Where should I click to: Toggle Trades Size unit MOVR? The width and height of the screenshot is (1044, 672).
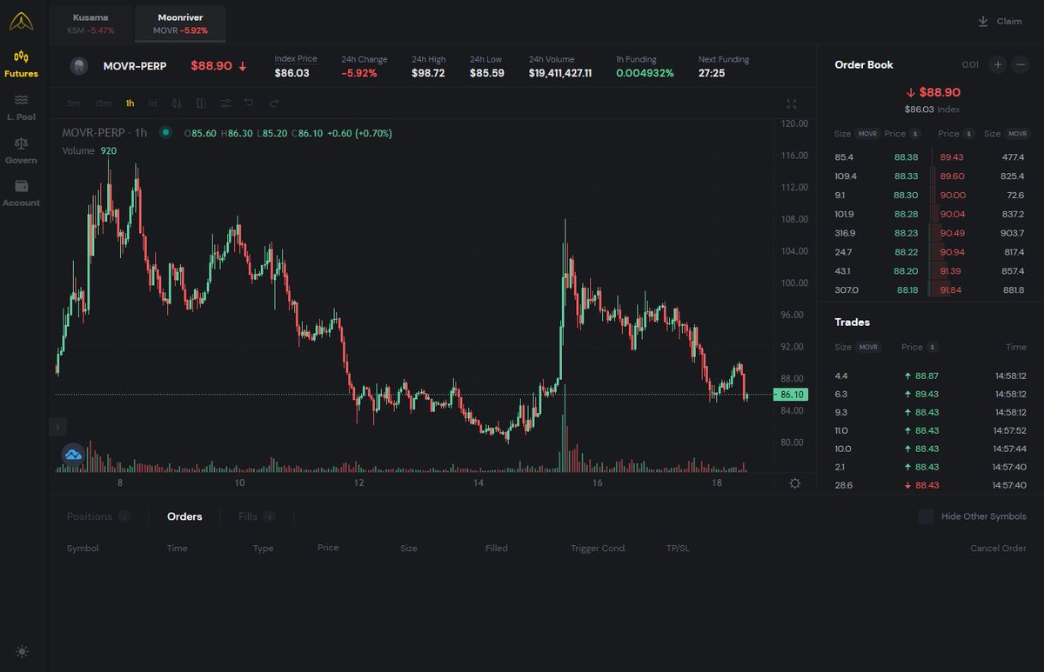869,347
